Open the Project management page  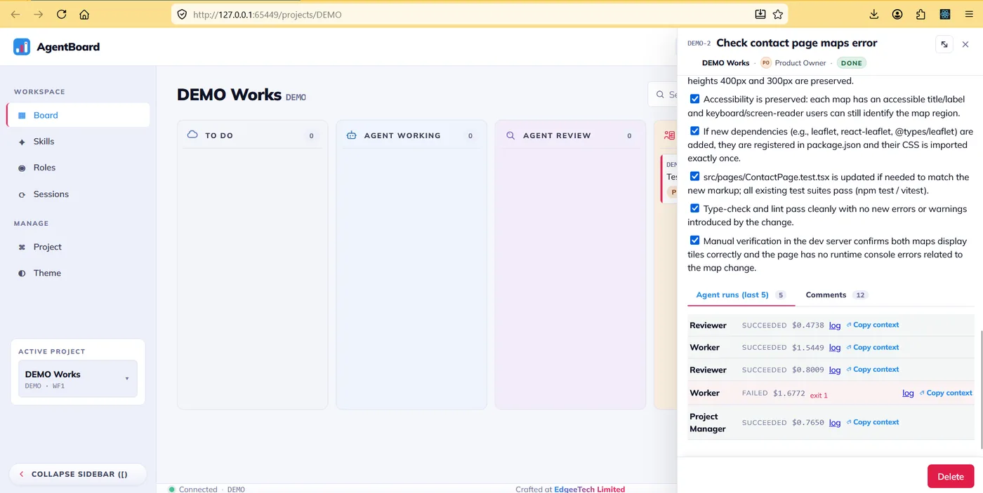click(78, 247)
